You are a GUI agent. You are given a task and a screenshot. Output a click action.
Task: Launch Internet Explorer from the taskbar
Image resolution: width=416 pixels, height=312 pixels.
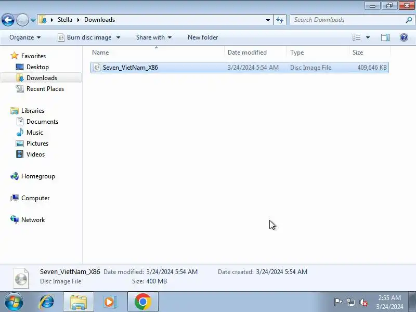click(46, 302)
